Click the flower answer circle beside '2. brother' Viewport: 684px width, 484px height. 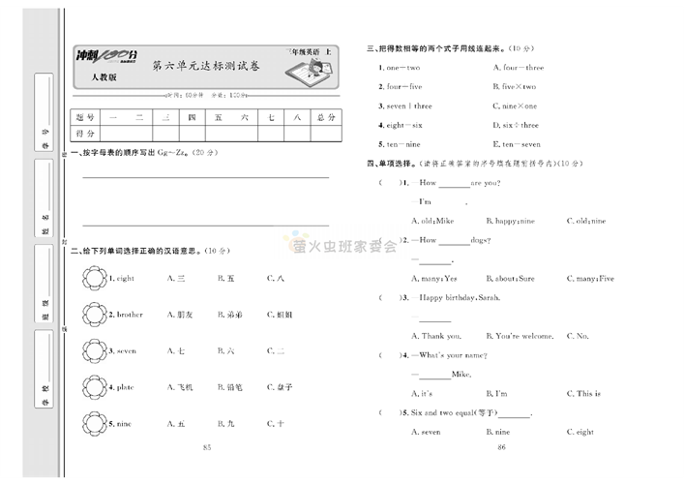tap(94, 315)
